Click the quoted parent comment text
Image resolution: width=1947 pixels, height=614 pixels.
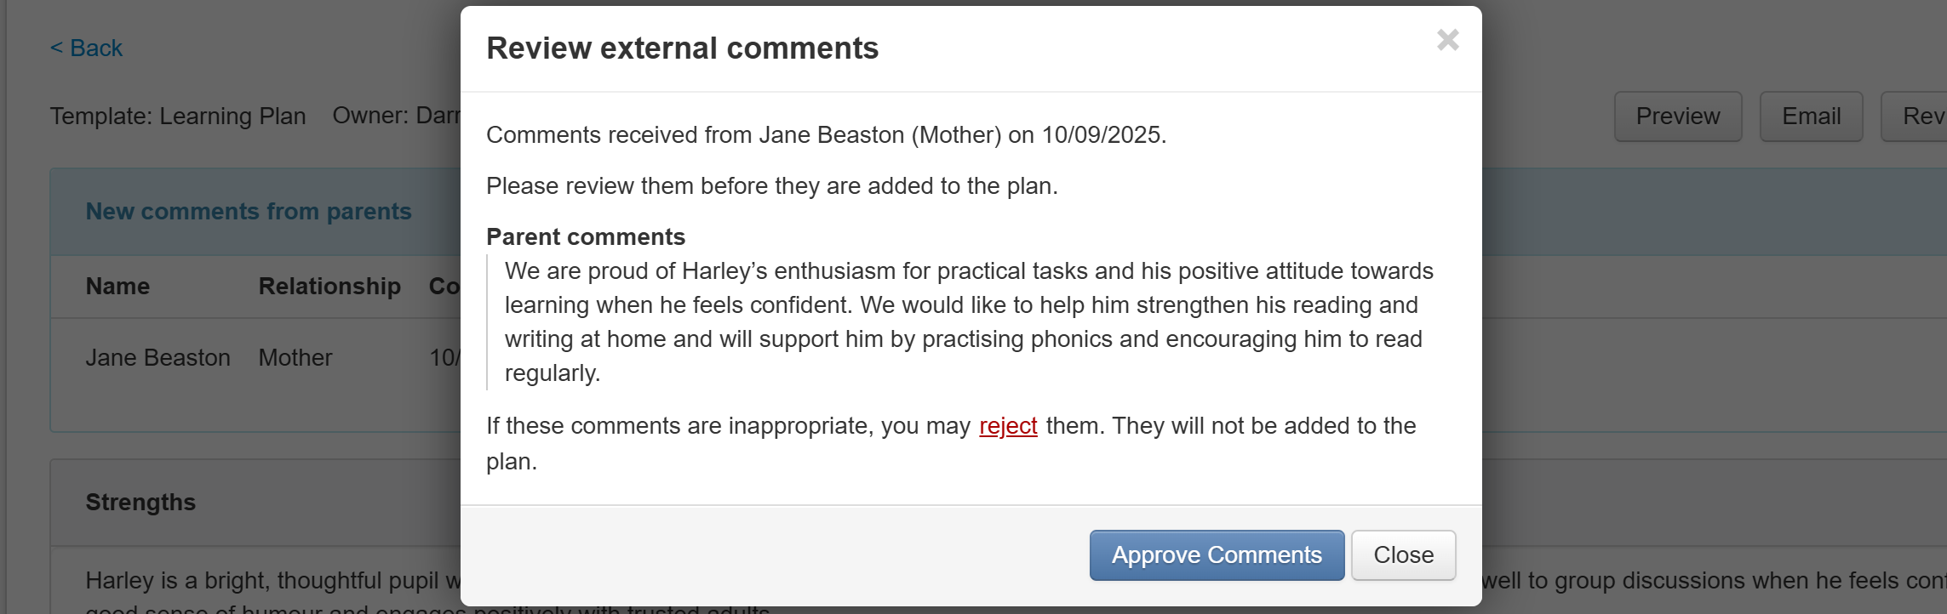[968, 322]
